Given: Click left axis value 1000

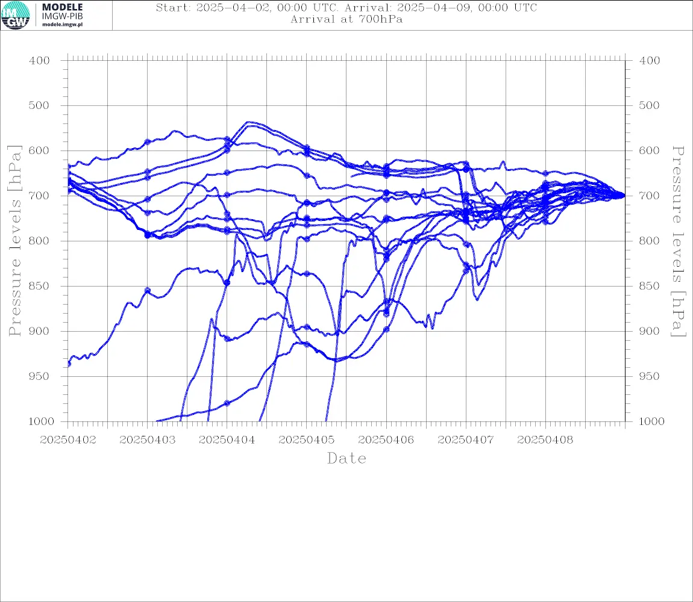Looking at the screenshot, I should tap(42, 421).
